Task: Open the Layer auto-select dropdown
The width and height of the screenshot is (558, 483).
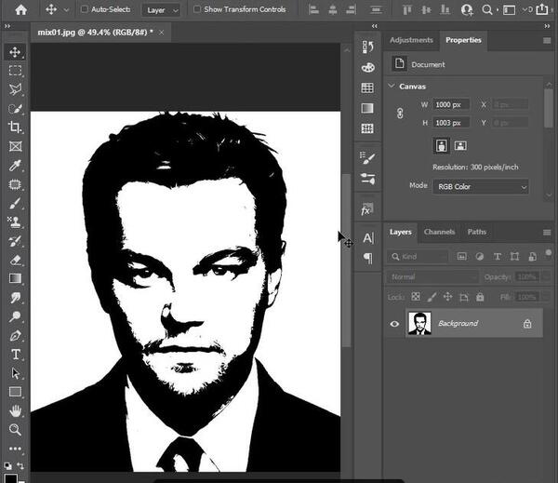Action: click(161, 10)
